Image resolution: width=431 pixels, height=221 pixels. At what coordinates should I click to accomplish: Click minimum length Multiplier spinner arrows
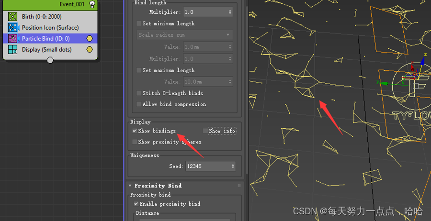[x=230, y=59]
